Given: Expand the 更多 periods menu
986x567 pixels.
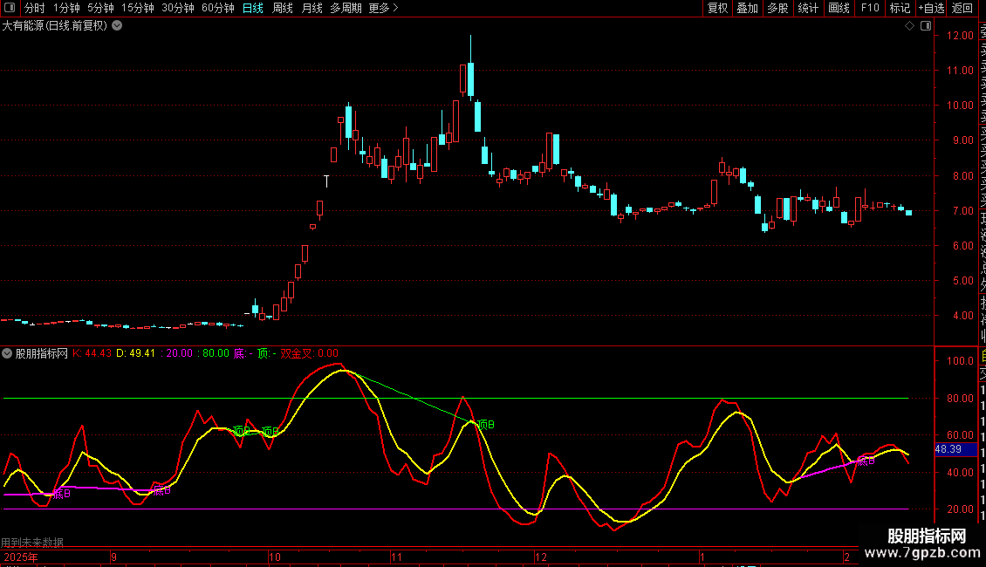Looking at the screenshot, I should (x=383, y=9).
